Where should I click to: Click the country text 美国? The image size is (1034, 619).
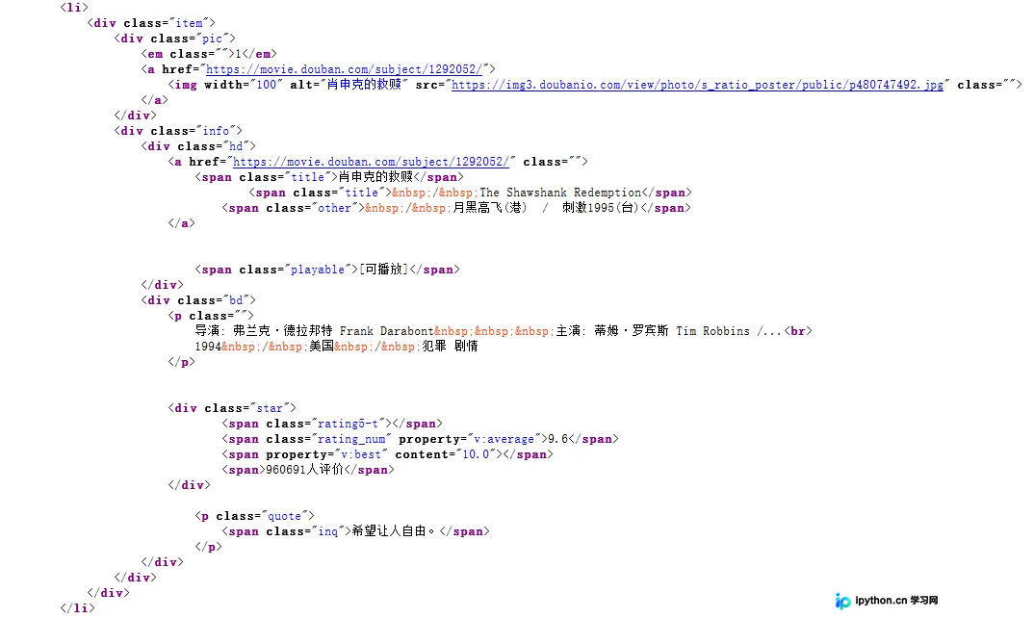[322, 347]
